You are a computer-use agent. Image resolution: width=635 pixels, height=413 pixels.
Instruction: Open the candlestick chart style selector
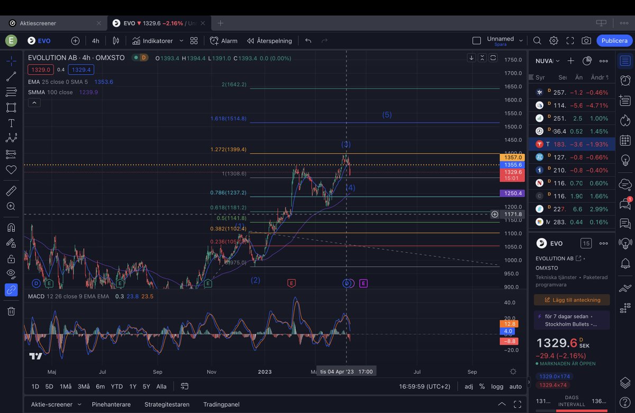pyautogui.click(x=116, y=41)
